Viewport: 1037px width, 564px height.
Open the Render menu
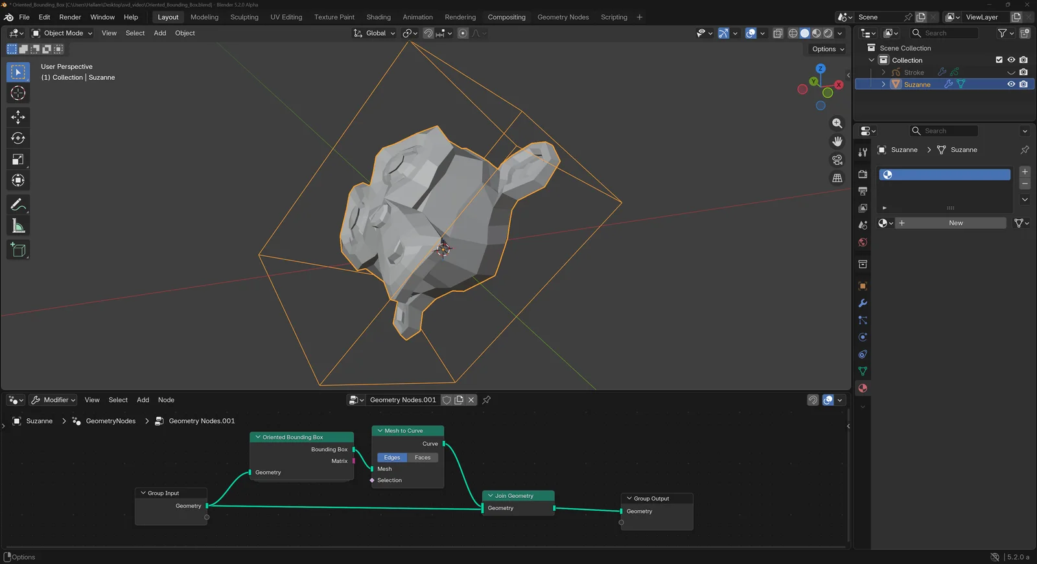click(x=70, y=17)
